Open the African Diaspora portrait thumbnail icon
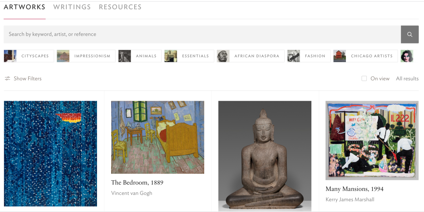 223,56
